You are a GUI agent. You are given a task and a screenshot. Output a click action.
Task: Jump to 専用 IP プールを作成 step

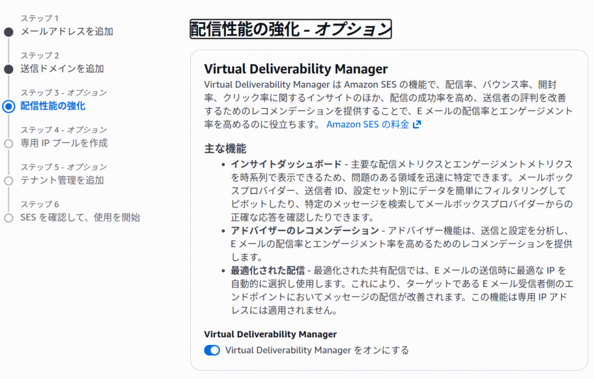pyautogui.click(x=64, y=143)
